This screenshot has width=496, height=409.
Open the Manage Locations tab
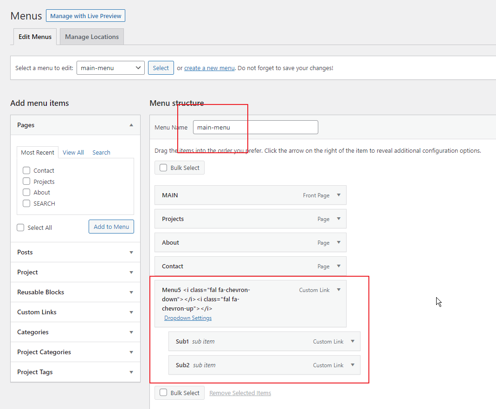92,37
